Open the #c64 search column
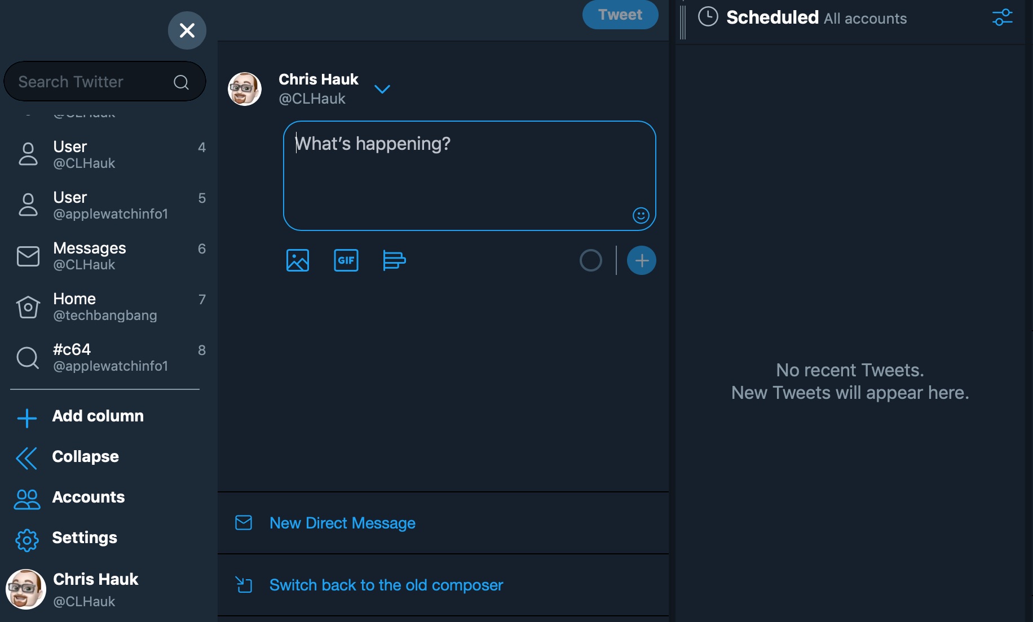 tap(110, 357)
